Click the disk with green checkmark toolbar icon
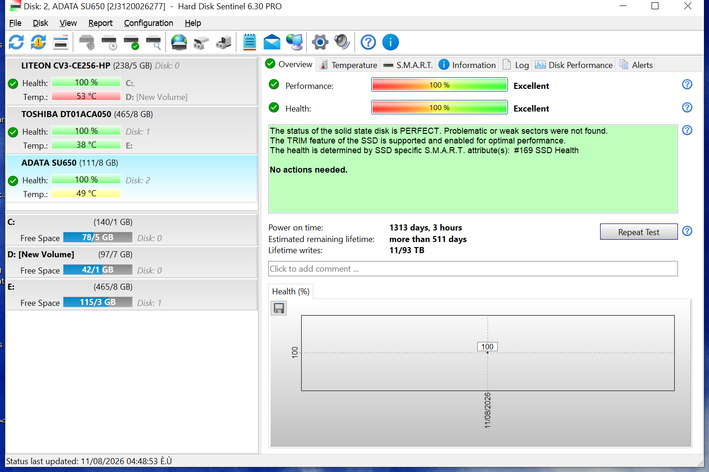The width and height of the screenshot is (709, 472). [x=132, y=42]
